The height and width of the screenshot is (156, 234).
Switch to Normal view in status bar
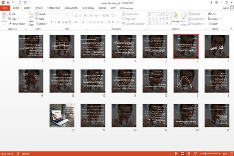(176, 154)
